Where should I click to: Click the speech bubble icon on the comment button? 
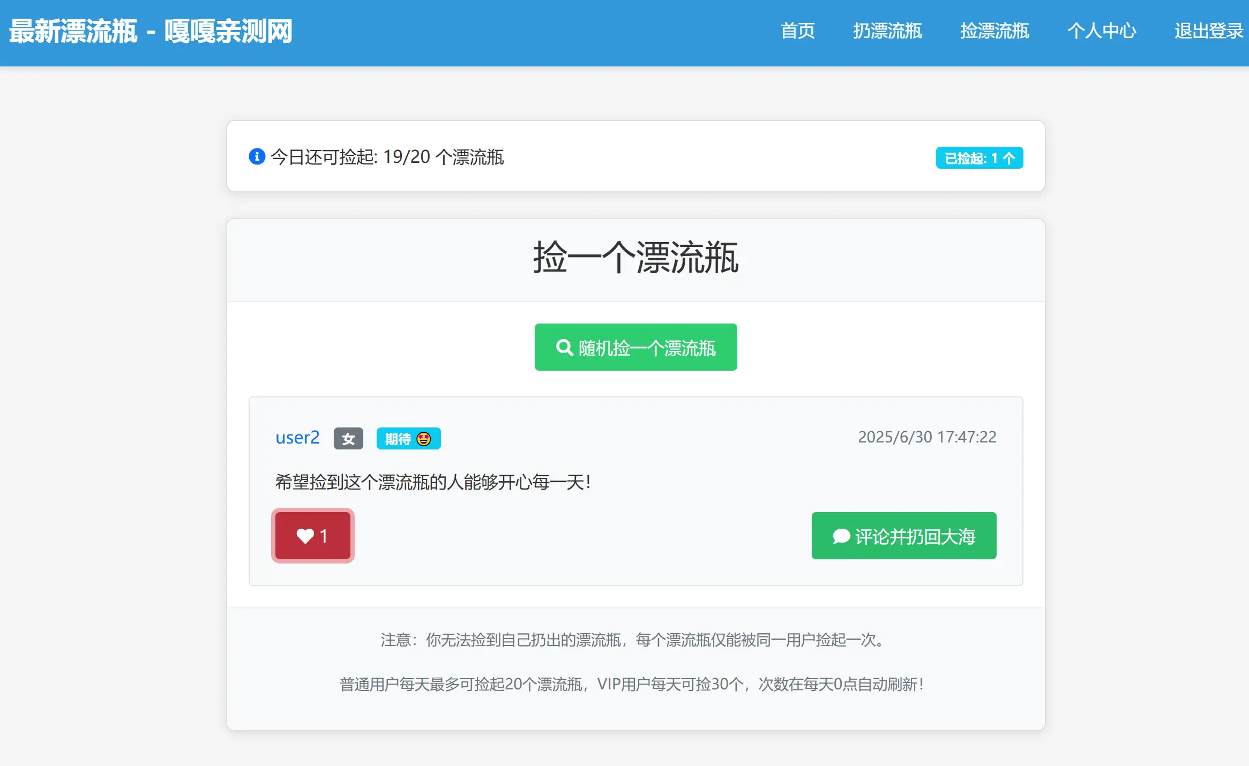click(x=841, y=536)
